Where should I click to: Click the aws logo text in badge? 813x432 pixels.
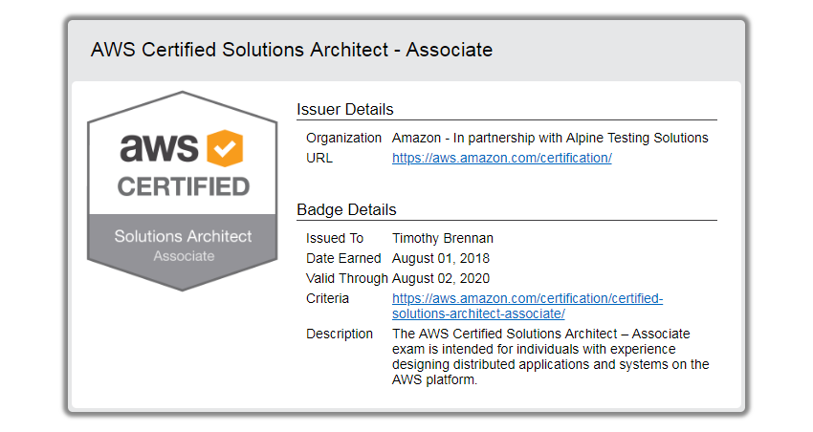point(159,148)
